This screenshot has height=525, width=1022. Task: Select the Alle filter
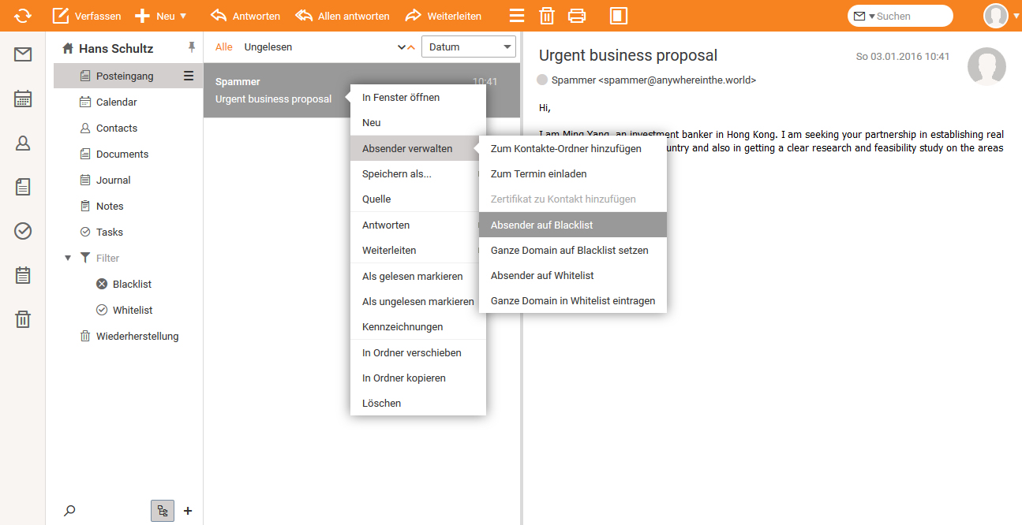coord(224,47)
